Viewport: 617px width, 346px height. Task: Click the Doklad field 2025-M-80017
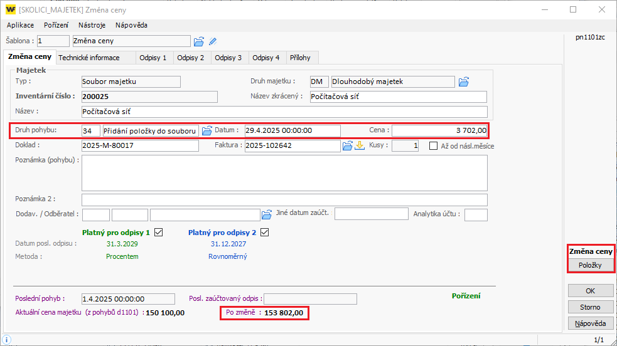pos(140,145)
